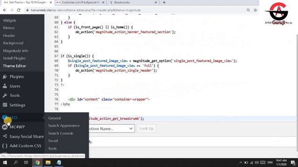Show hidden system tray icons
Image resolution: width=298 pixels, height=167 pixels.
point(241,162)
